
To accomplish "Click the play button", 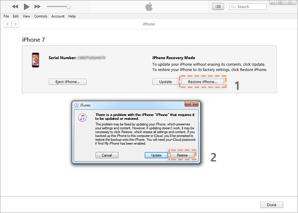I will [x=26, y=7].
